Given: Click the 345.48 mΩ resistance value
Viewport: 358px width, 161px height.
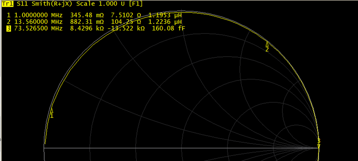Looking at the screenshot, I should coord(87,15).
